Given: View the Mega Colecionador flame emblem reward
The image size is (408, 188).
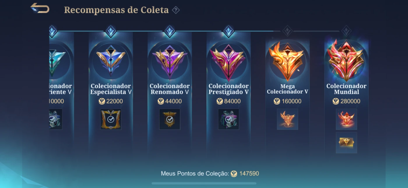Looking at the screenshot, I should [287, 119].
